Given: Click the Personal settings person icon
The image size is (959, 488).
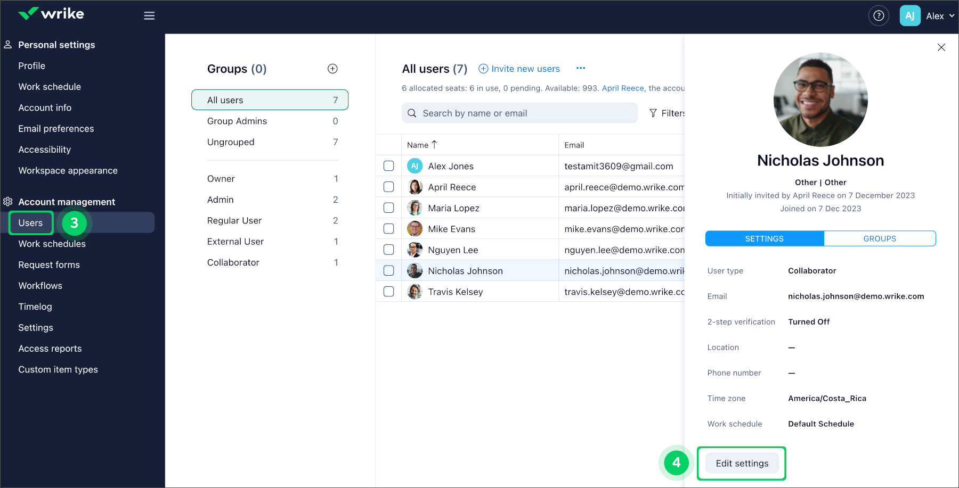Looking at the screenshot, I should tap(8, 44).
